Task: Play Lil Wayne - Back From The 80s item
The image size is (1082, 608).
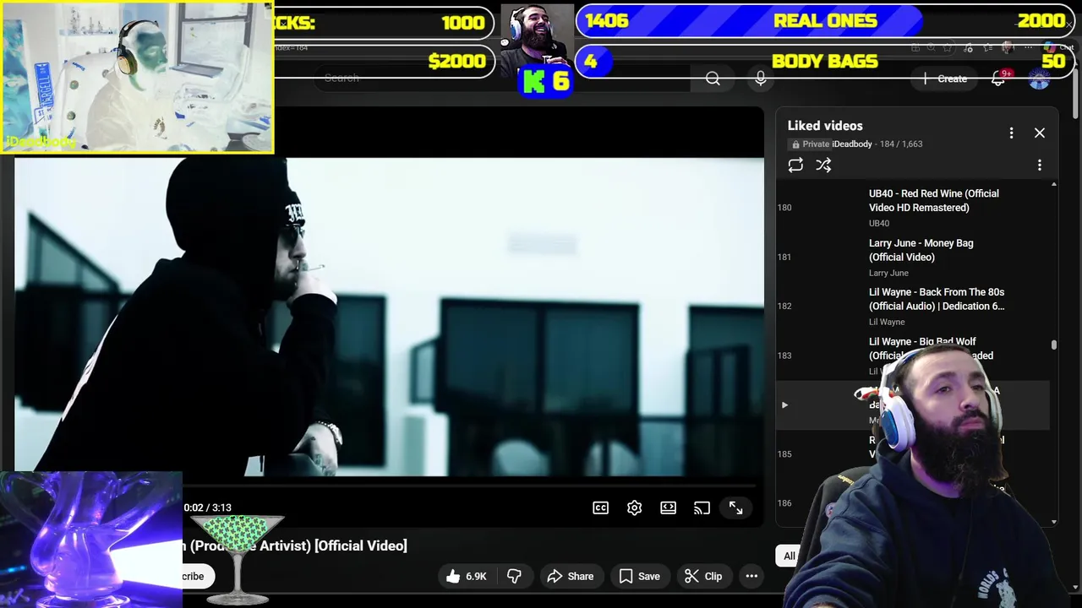Action: 913,306
